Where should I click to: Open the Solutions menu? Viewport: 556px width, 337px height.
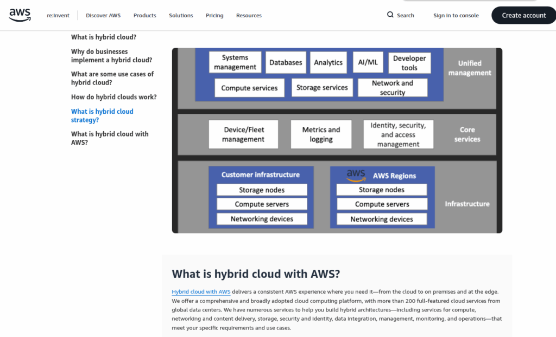tap(181, 15)
